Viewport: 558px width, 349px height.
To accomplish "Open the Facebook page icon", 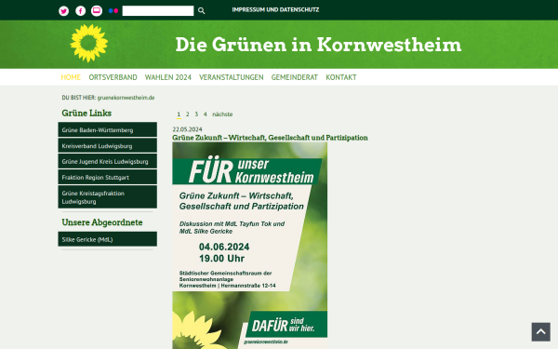I will click(x=80, y=11).
